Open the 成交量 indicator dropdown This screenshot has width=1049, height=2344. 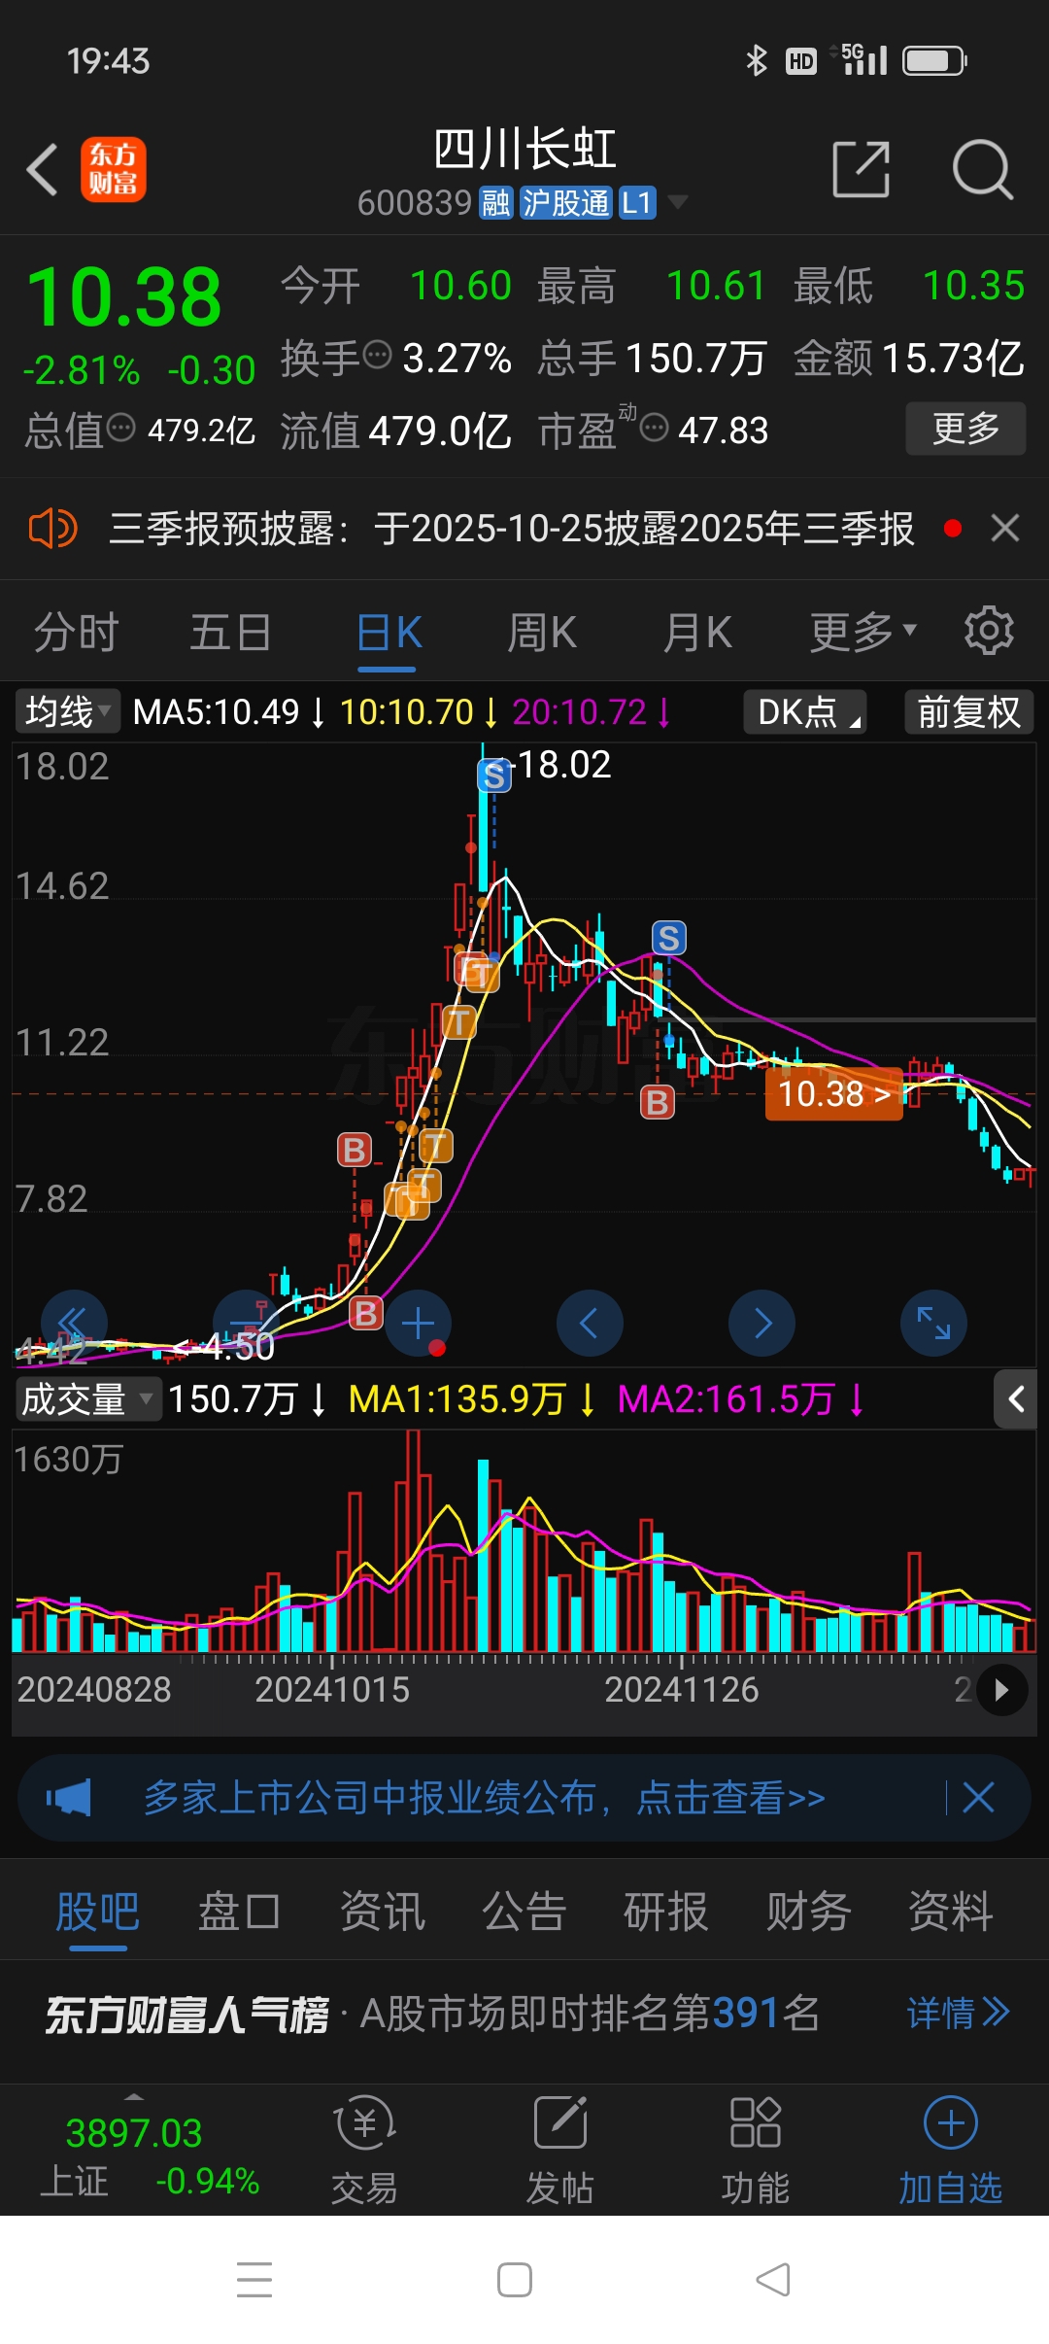coord(87,1399)
